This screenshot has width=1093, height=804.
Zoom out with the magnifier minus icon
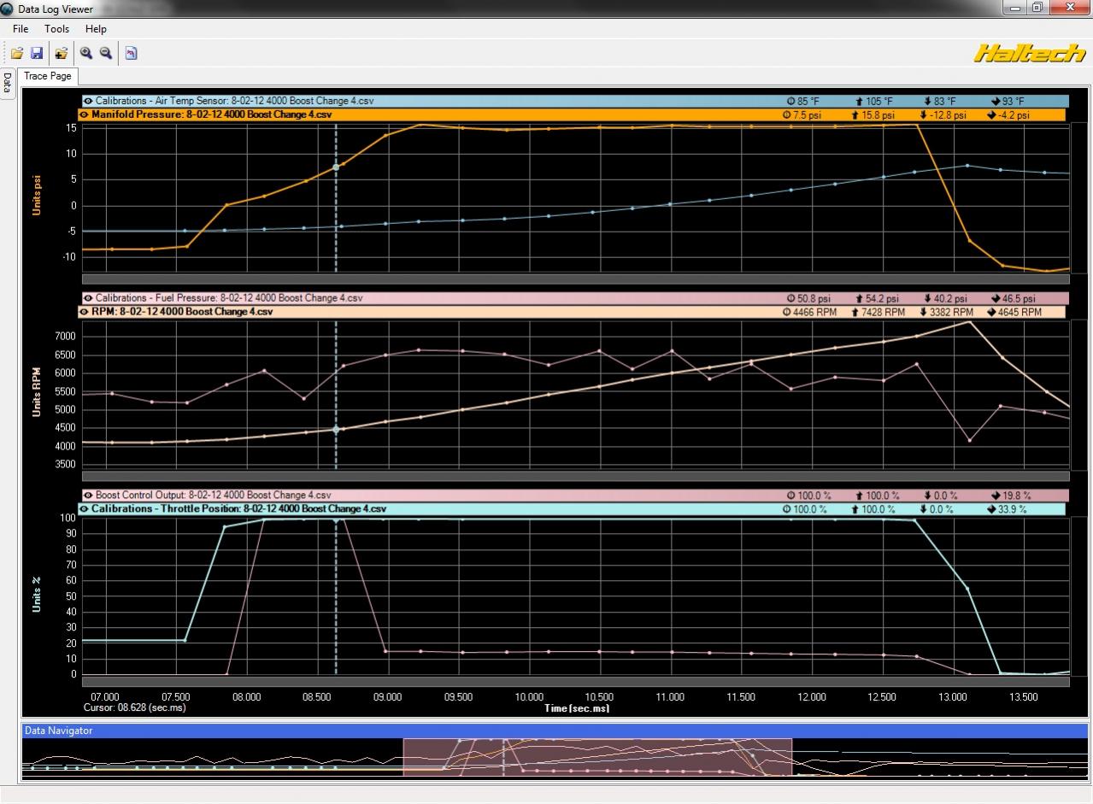coord(106,53)
